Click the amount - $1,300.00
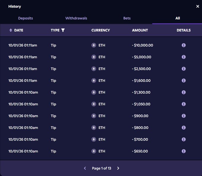202x176 pixels. pos(141,92)
